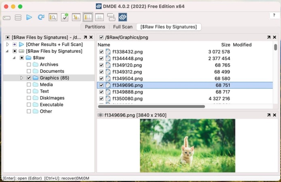Toggle the /$Raw/Graphics/png header checkbox

(101, 37)
